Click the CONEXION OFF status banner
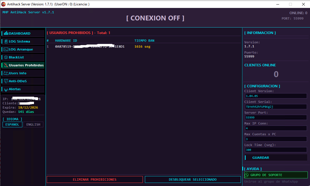This screenshot has width=310, height=186. [155, 18]
